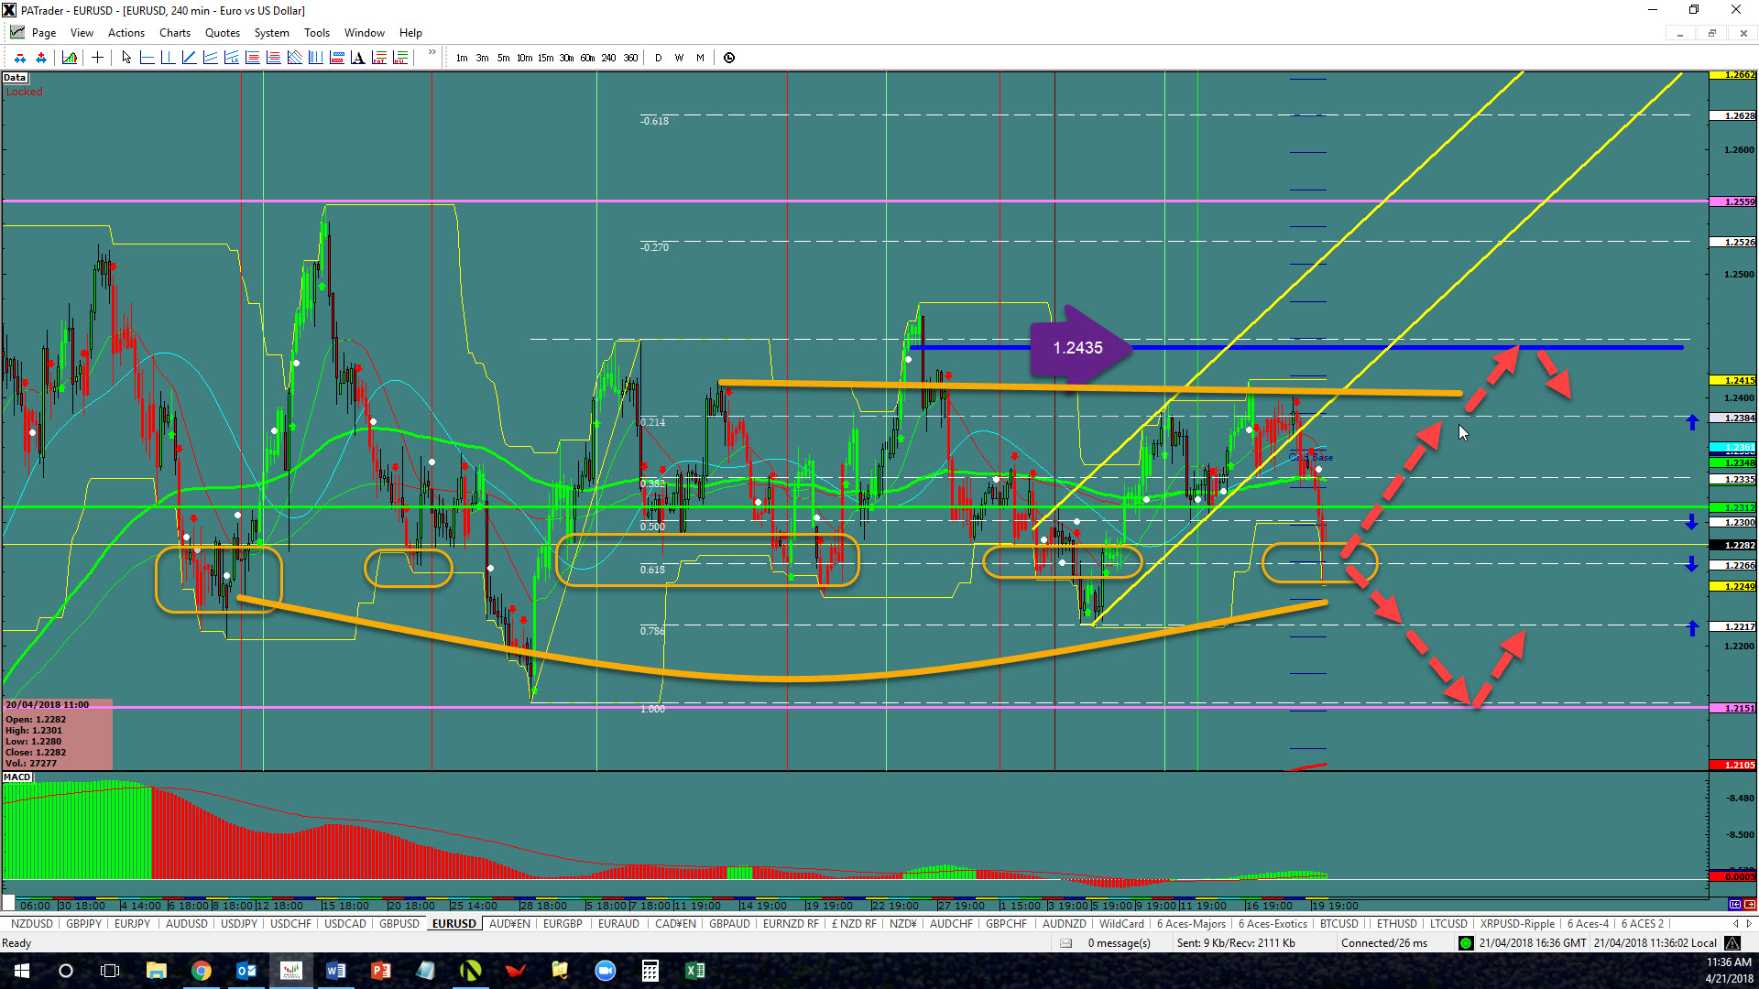Open PowerPoint from the taskbar
The image size is (1759, 989).
[x=381, y=971]
